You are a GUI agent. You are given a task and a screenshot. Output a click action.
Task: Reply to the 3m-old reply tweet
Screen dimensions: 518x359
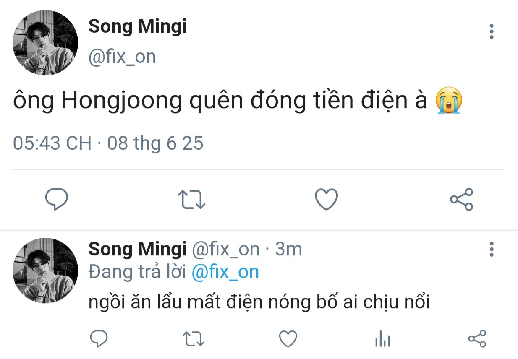(99, 339)
